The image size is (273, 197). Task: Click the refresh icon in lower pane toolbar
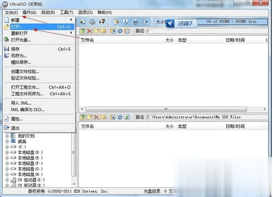[x=127, y=117]
